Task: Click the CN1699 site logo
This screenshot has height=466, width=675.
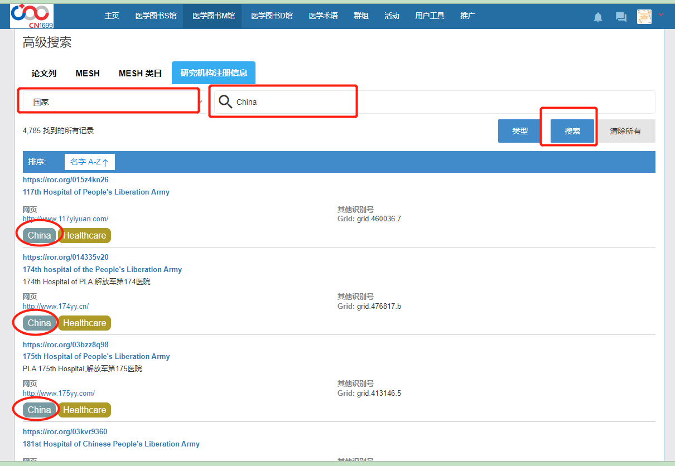Action: click(32, 16)
